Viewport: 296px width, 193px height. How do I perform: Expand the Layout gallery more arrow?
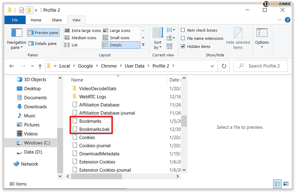point(143,45)
